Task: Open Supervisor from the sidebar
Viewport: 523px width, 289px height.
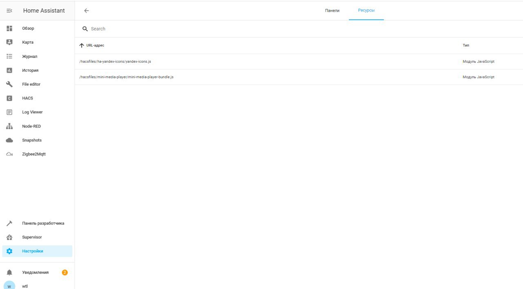Action: 37,237
